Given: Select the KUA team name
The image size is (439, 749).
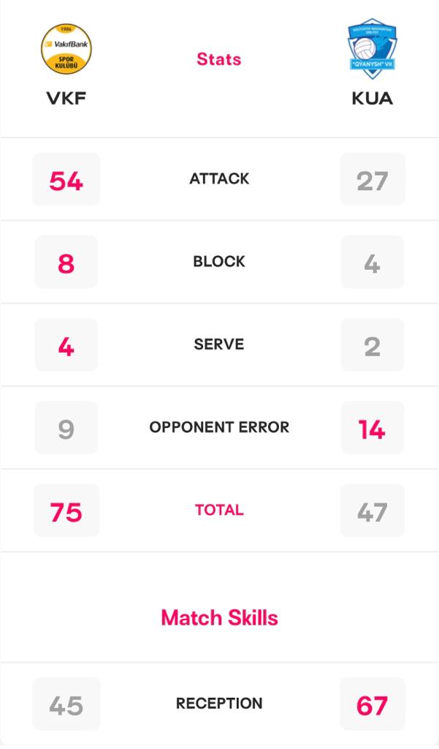Looking at the screenshot, I should 373,99.
